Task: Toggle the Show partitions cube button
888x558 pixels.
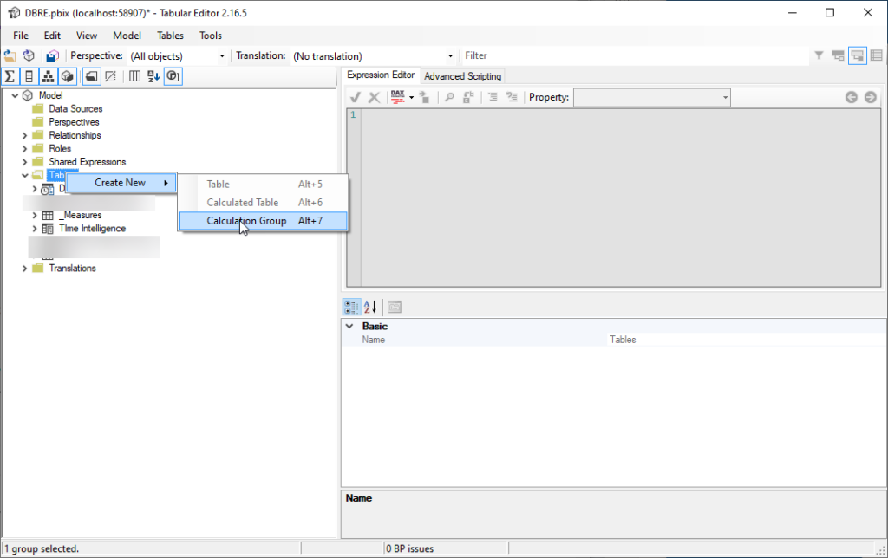Action: [x=68, y=76]
